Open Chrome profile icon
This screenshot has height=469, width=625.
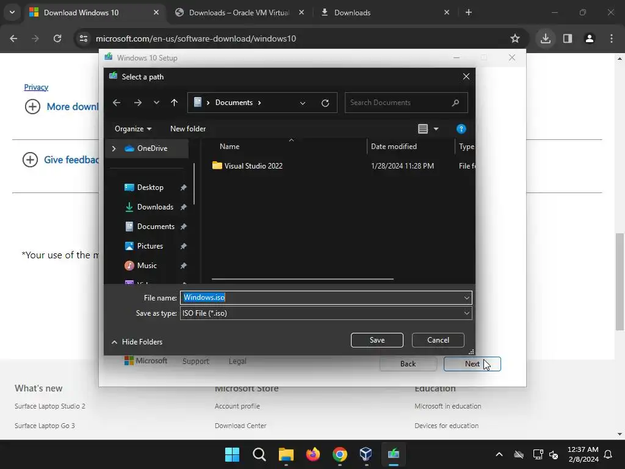590,38
